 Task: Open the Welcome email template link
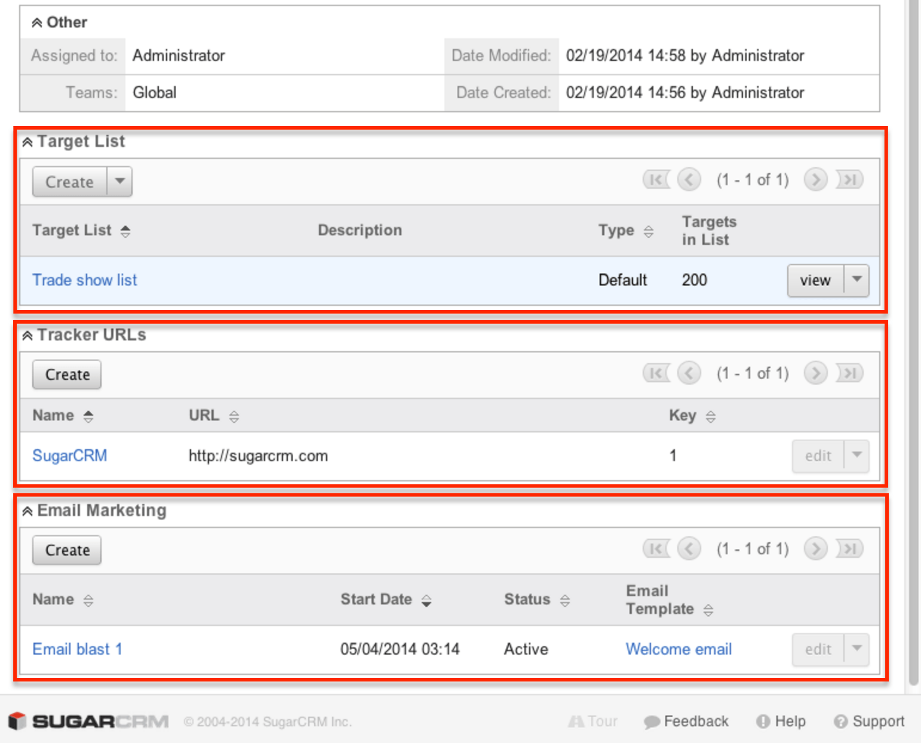pos(679,649)
